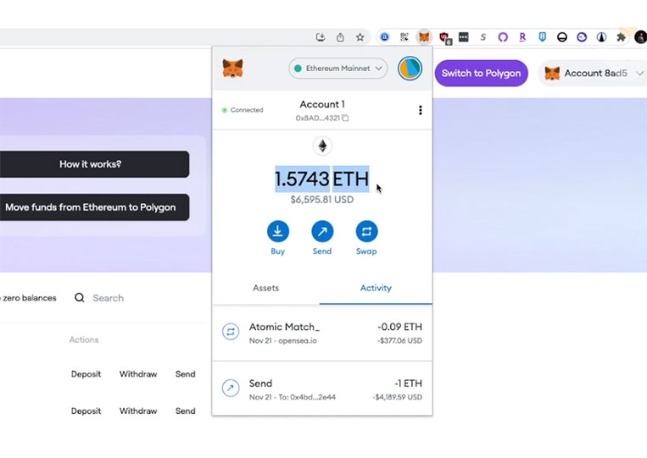Click the Actions column header
647x458 pixels.
click(x=84, y=339)
